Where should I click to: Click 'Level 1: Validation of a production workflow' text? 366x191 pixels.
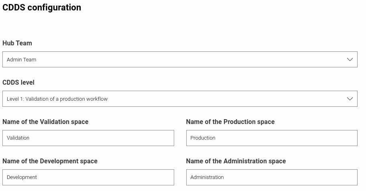(57, 99)
